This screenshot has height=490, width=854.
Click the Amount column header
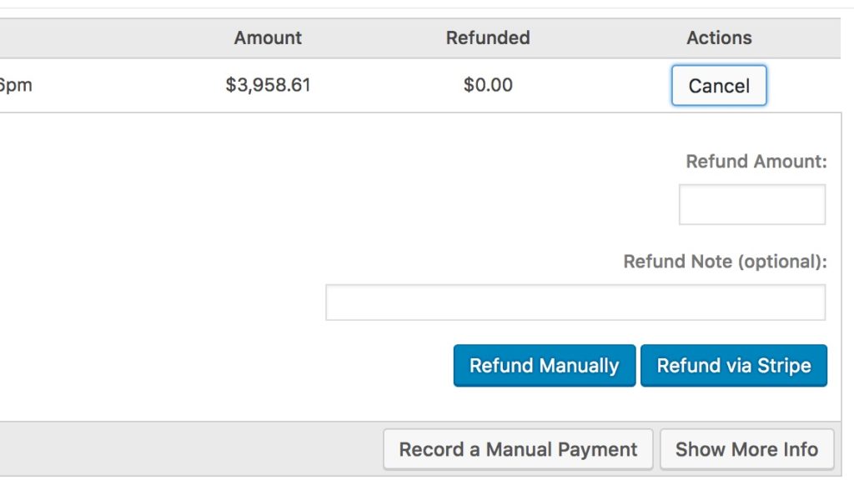[x=268, y=37]
